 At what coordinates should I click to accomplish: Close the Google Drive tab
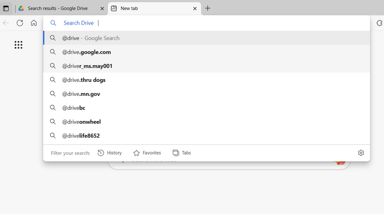pyautogui.click(x=102, y=8)
